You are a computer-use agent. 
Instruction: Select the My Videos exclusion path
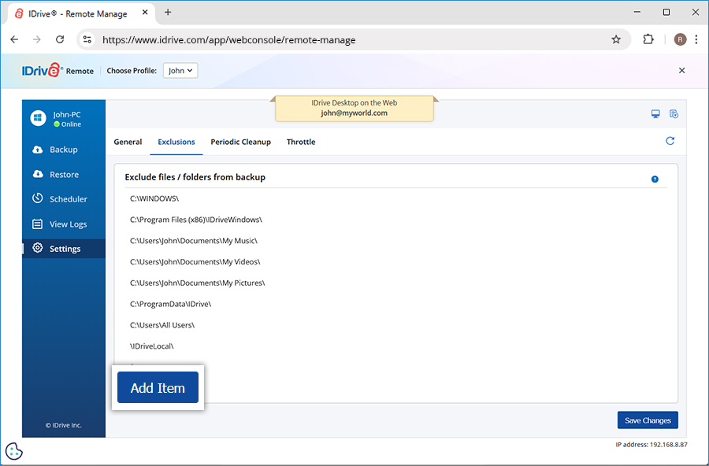(x=195, y=261)
